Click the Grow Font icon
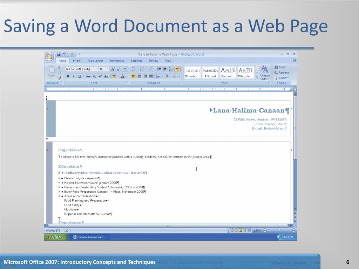This screenshot has width=359, height=269. point(113,69)
